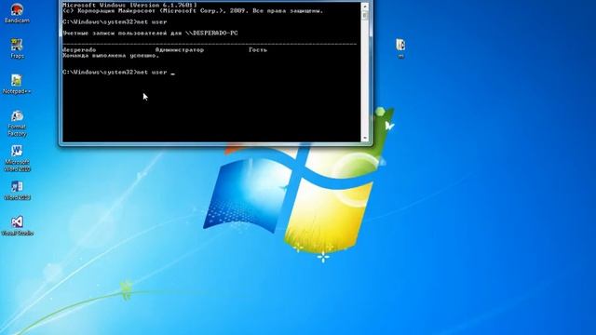Select the Microsoft Word 2010 shortcut
The width and height of the screenshot is (596, 335).
click(17, 158)
